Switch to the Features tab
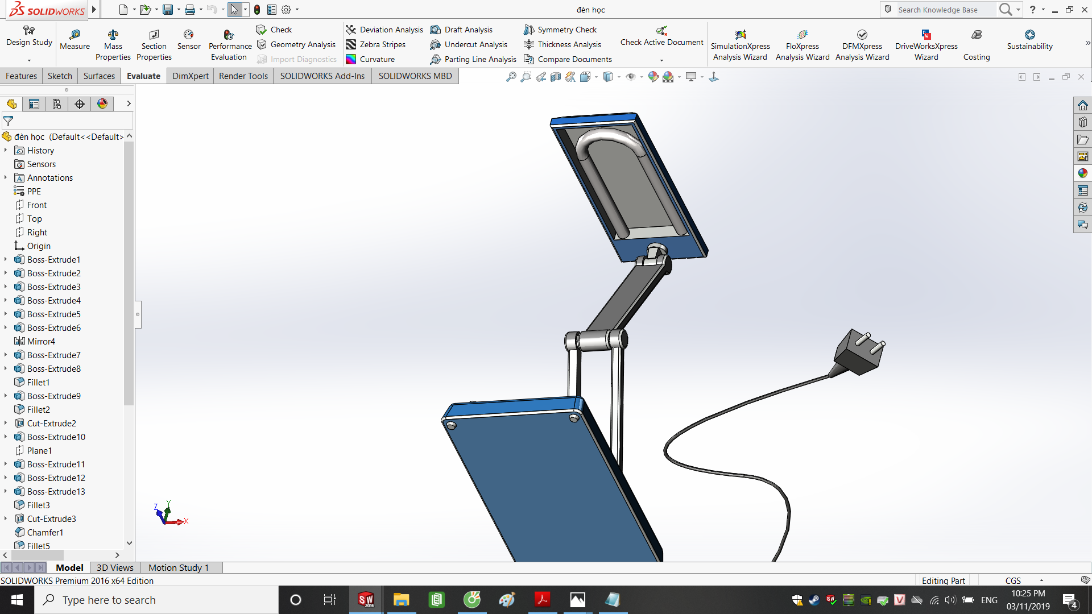This screenshot has width=1092, height=614. (x=21, y=76)
